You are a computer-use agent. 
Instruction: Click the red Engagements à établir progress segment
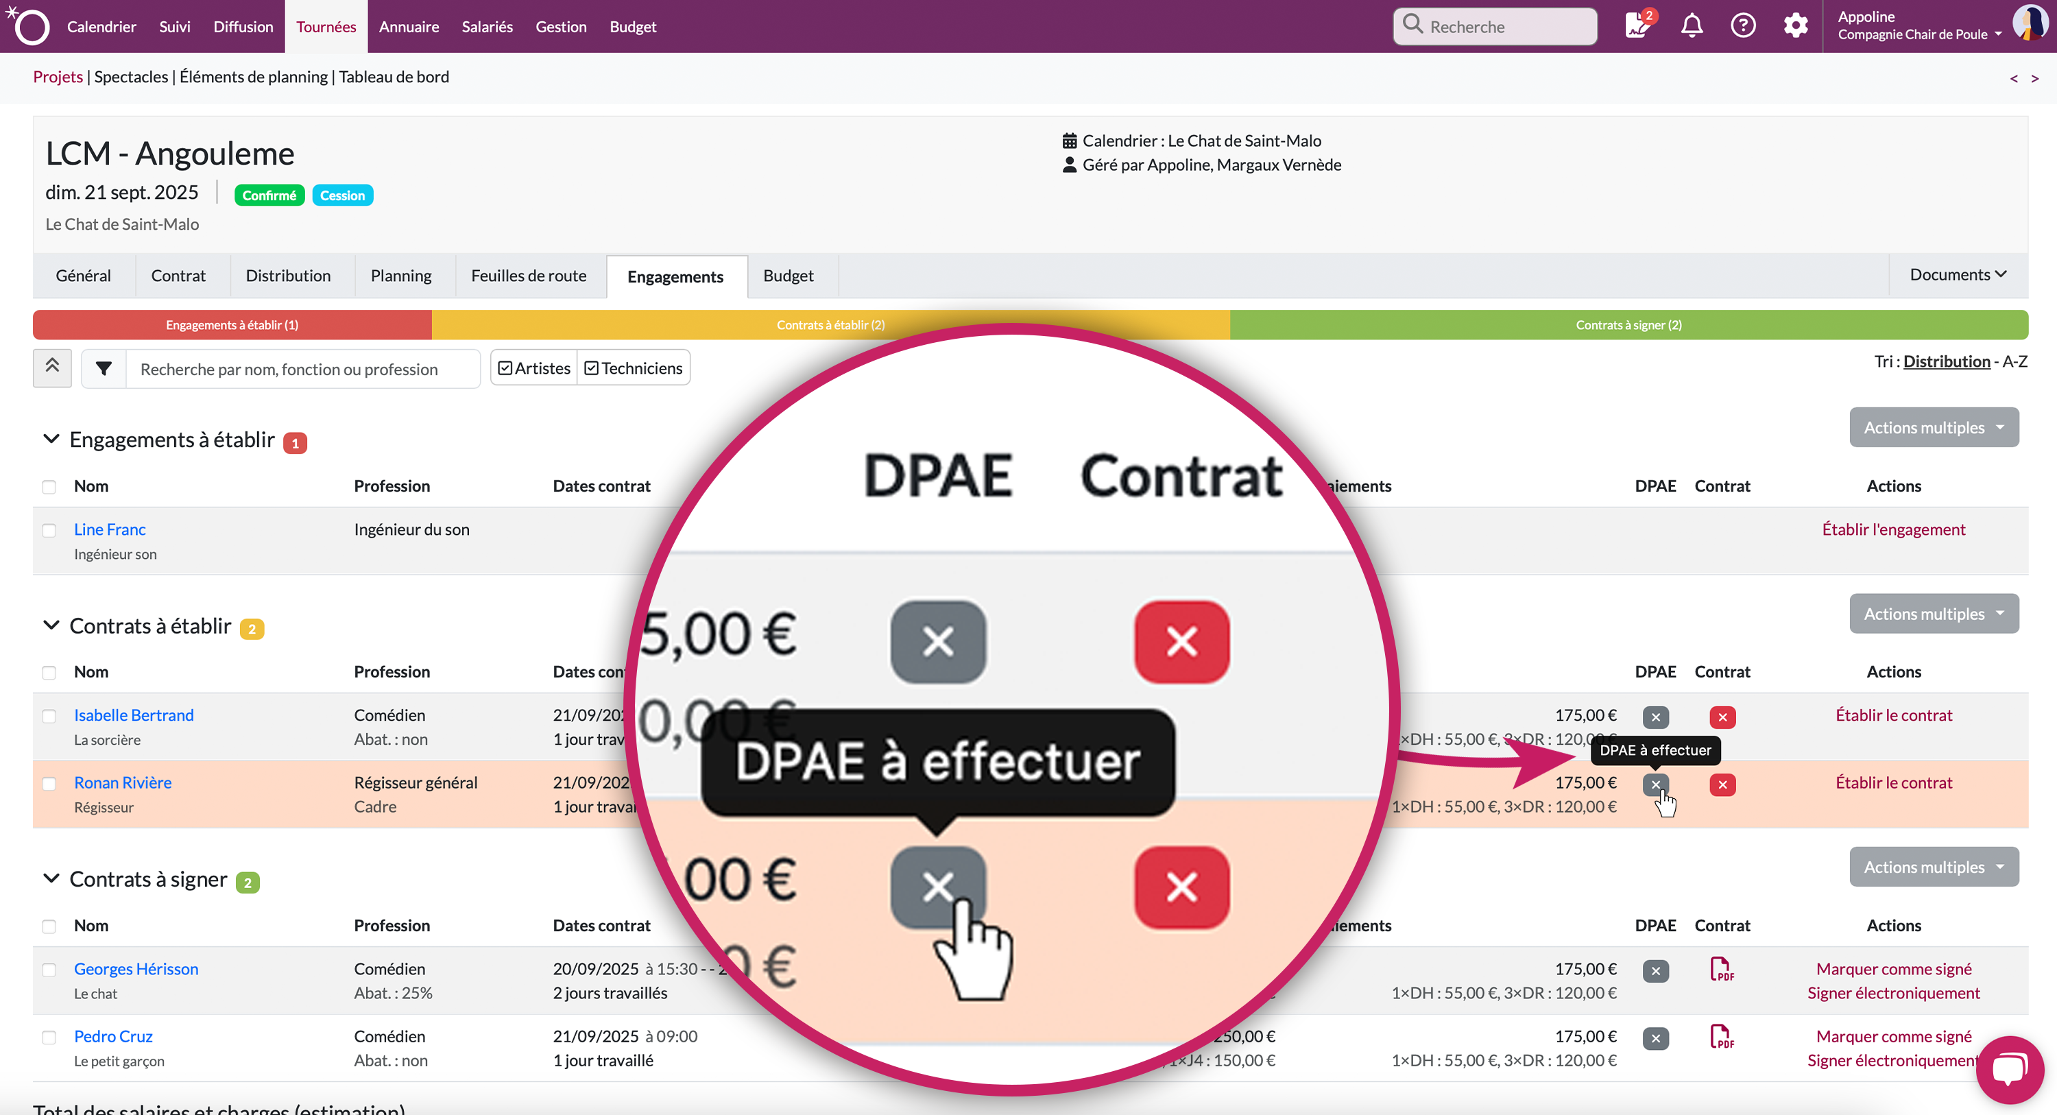click(x=232, y=325)
